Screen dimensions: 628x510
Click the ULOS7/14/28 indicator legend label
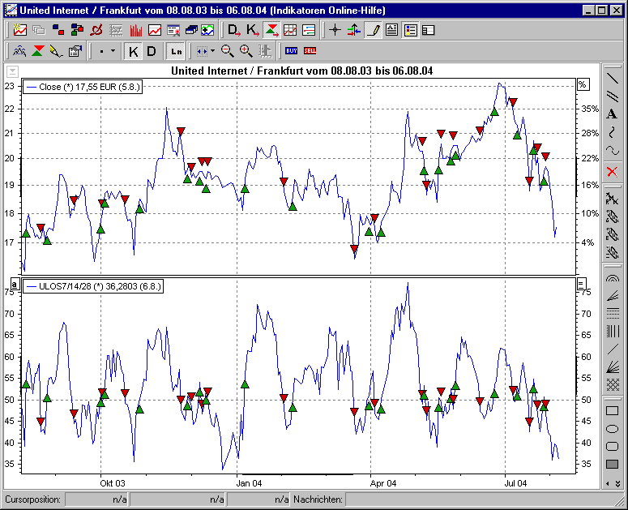94,285
